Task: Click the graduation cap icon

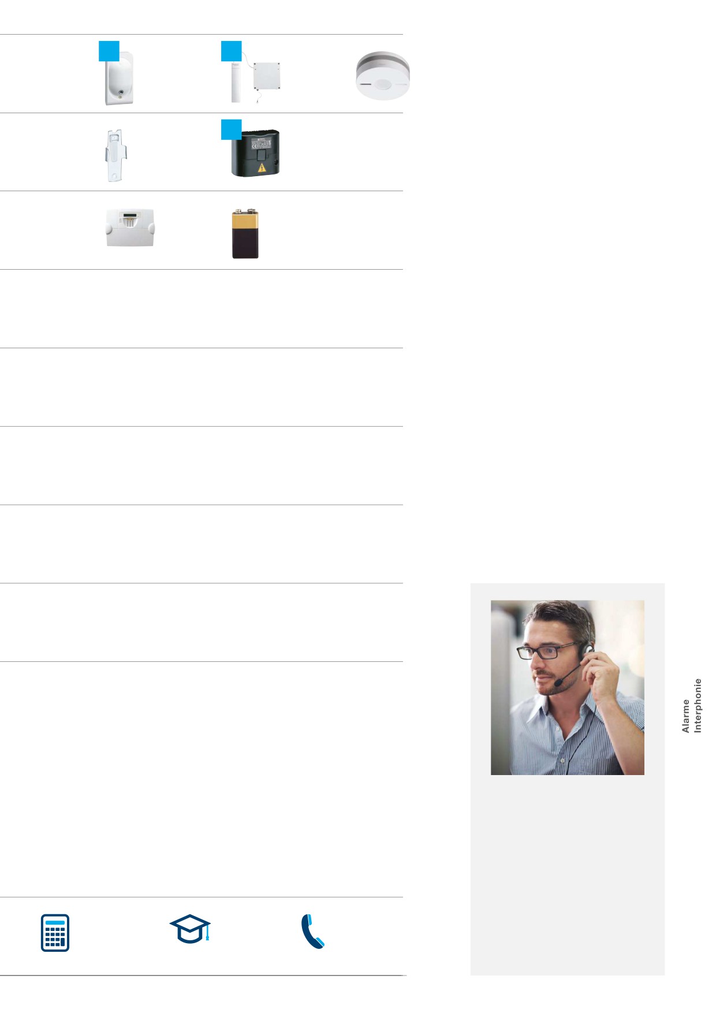Action: click(x=190, y=929)
